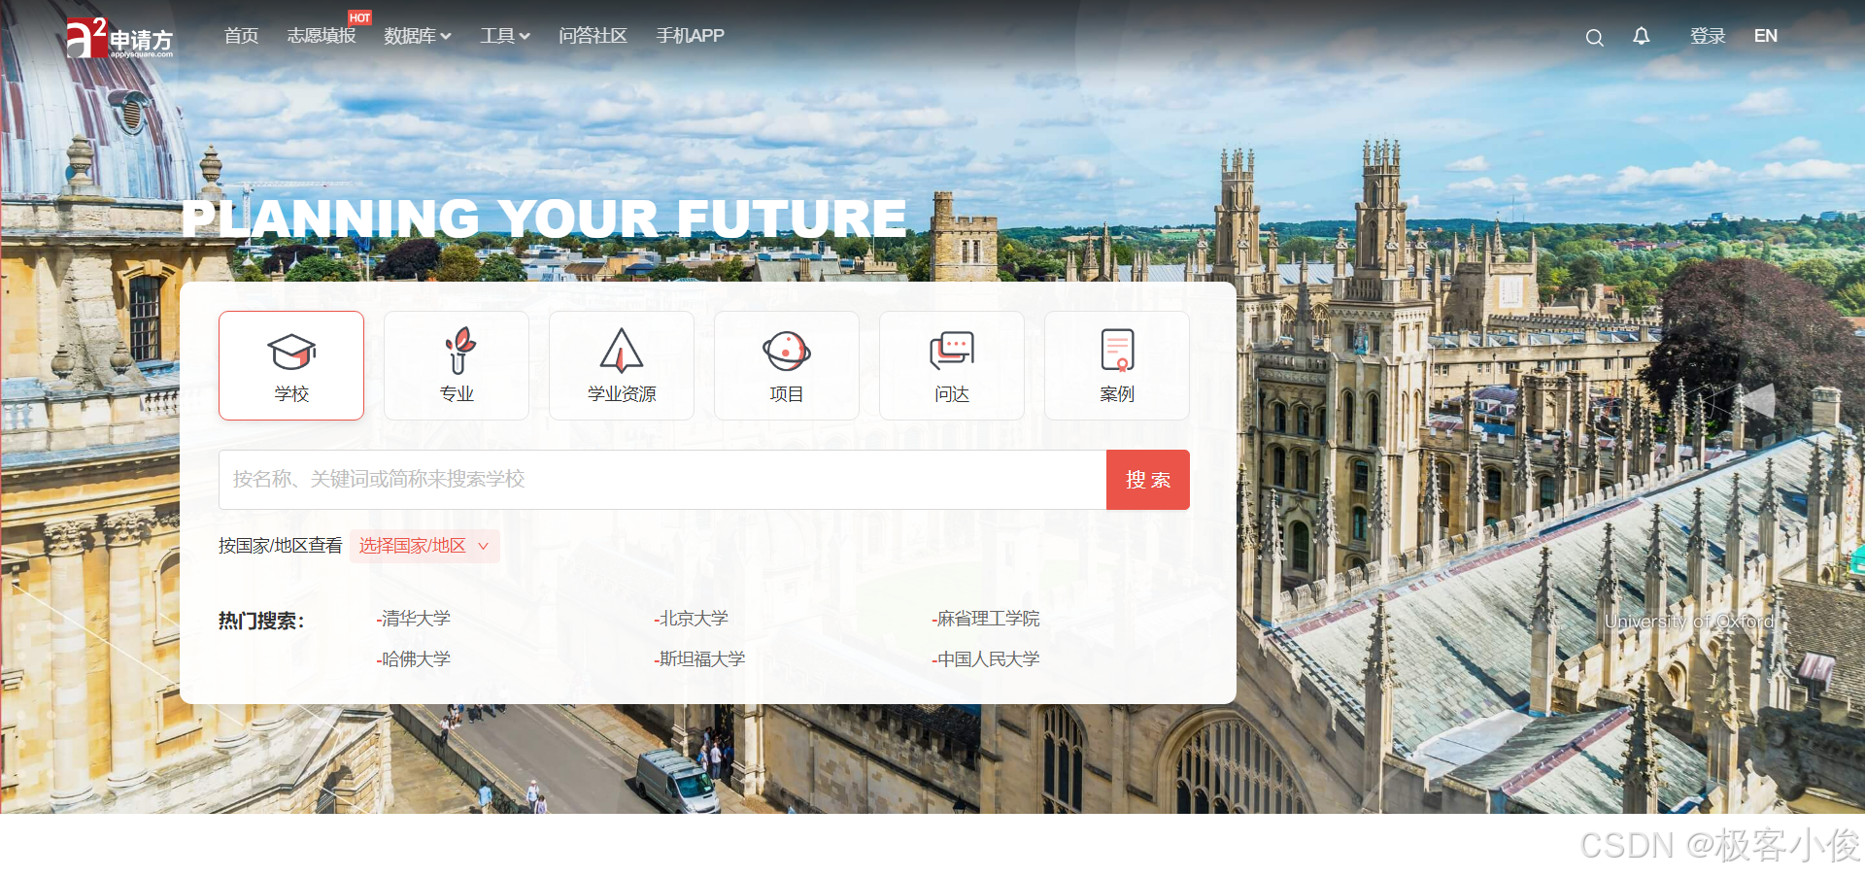Click hot search 北京大学

click(x=692, y=619)
